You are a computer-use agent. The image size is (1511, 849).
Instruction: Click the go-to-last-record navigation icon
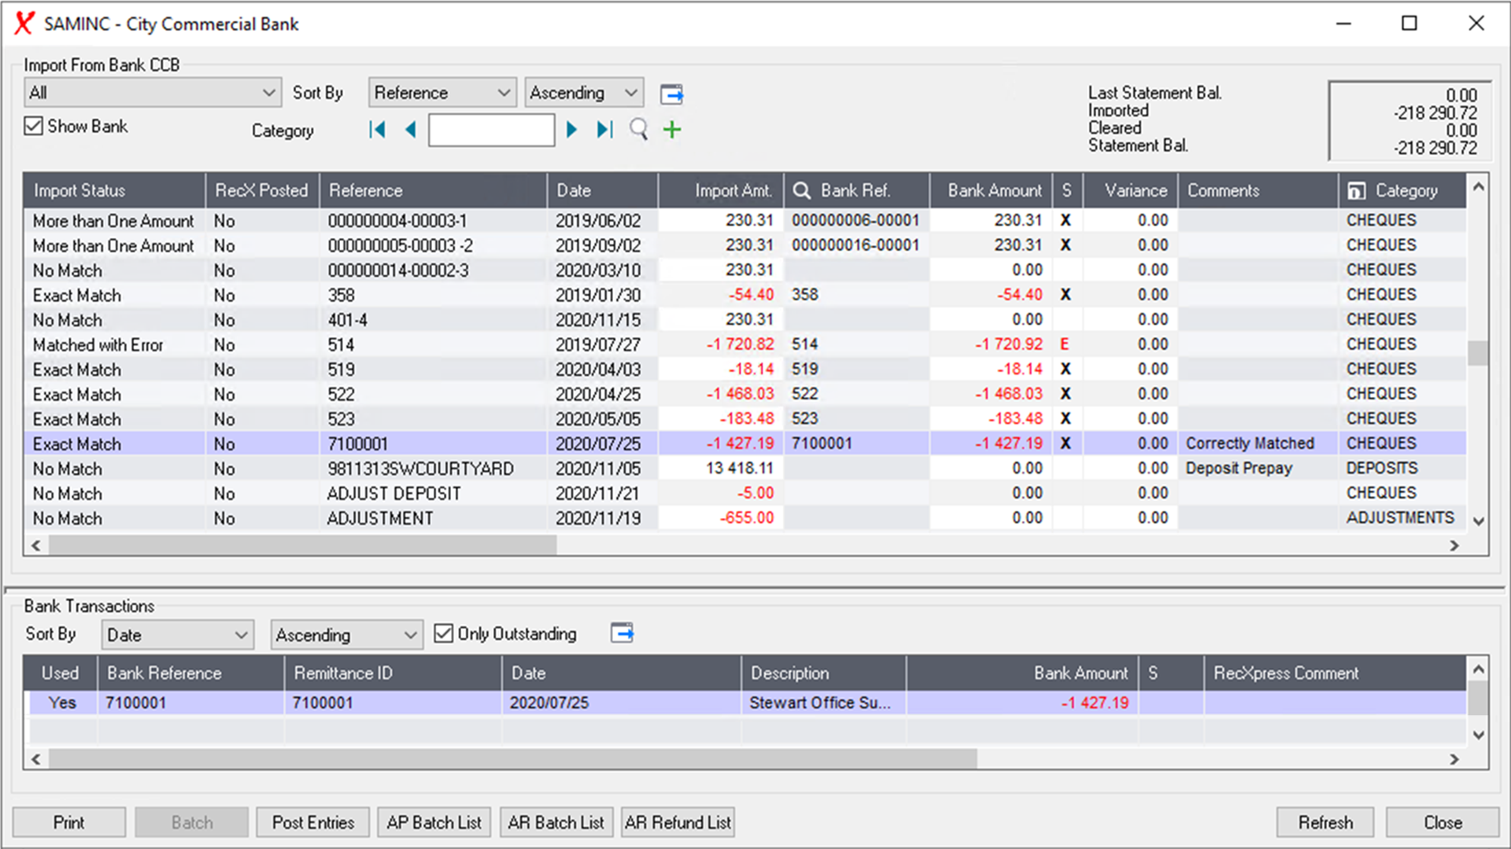click(x=604, y=130)
